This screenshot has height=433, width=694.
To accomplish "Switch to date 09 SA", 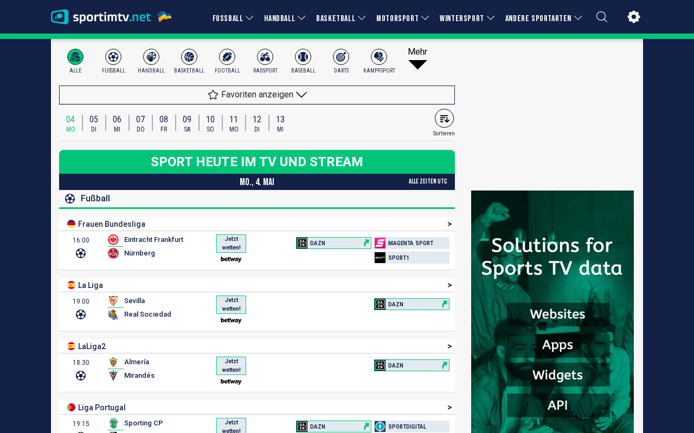I will (x=187, y=123).
